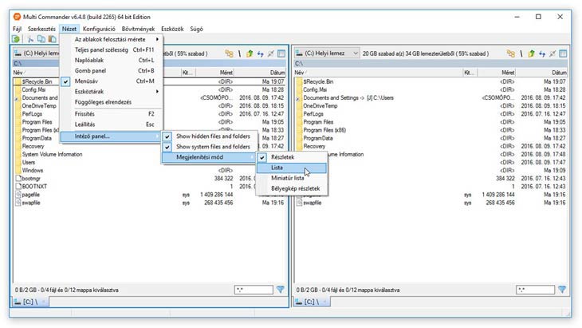Click panel layout icon in left panel
The width and height of the screenshot is (582, 328).
(x=281, y=53)
